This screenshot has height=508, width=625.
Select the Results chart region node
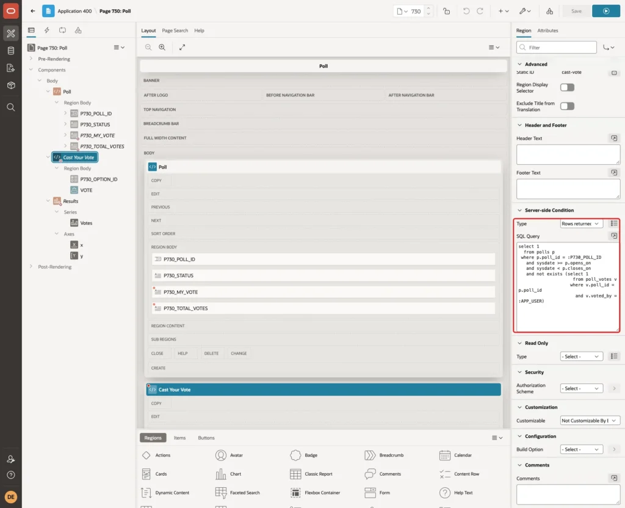click(70, 201)
